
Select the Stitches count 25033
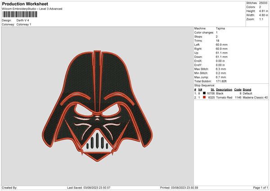pos(263,3)
